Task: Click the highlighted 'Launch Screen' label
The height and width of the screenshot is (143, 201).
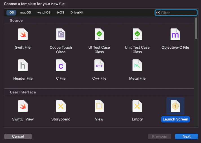Action: [175, 119]
